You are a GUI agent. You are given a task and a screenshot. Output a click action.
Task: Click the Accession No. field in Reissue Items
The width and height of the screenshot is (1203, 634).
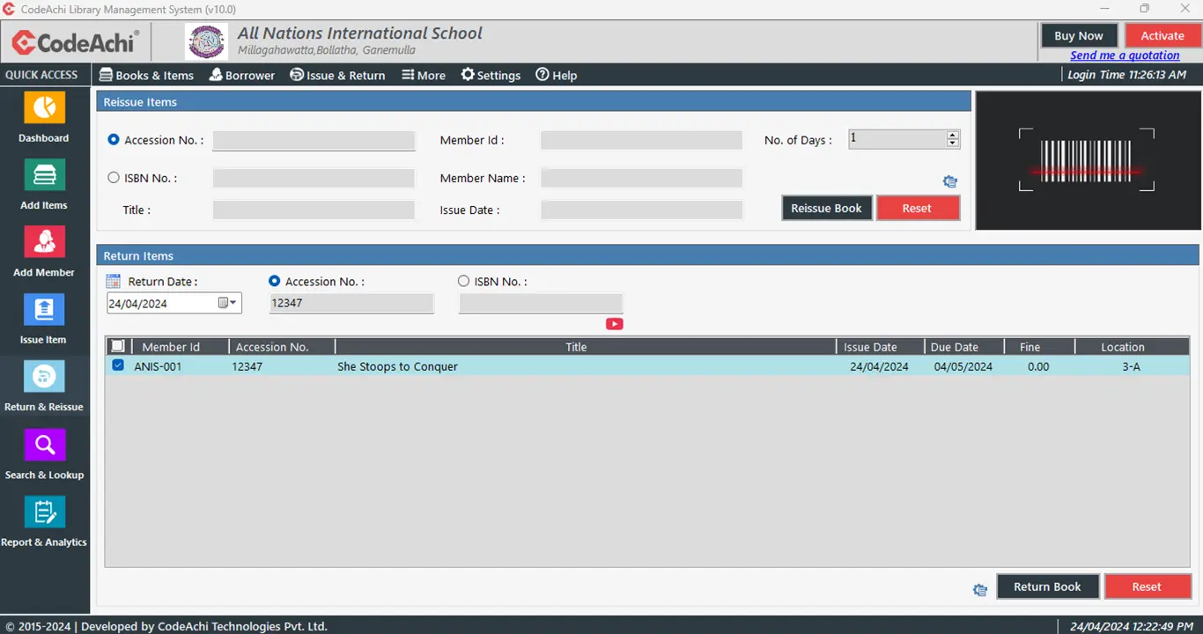(x=314, y=140)
